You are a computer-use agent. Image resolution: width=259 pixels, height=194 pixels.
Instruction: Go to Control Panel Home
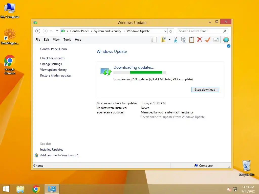tap(54, 49)
